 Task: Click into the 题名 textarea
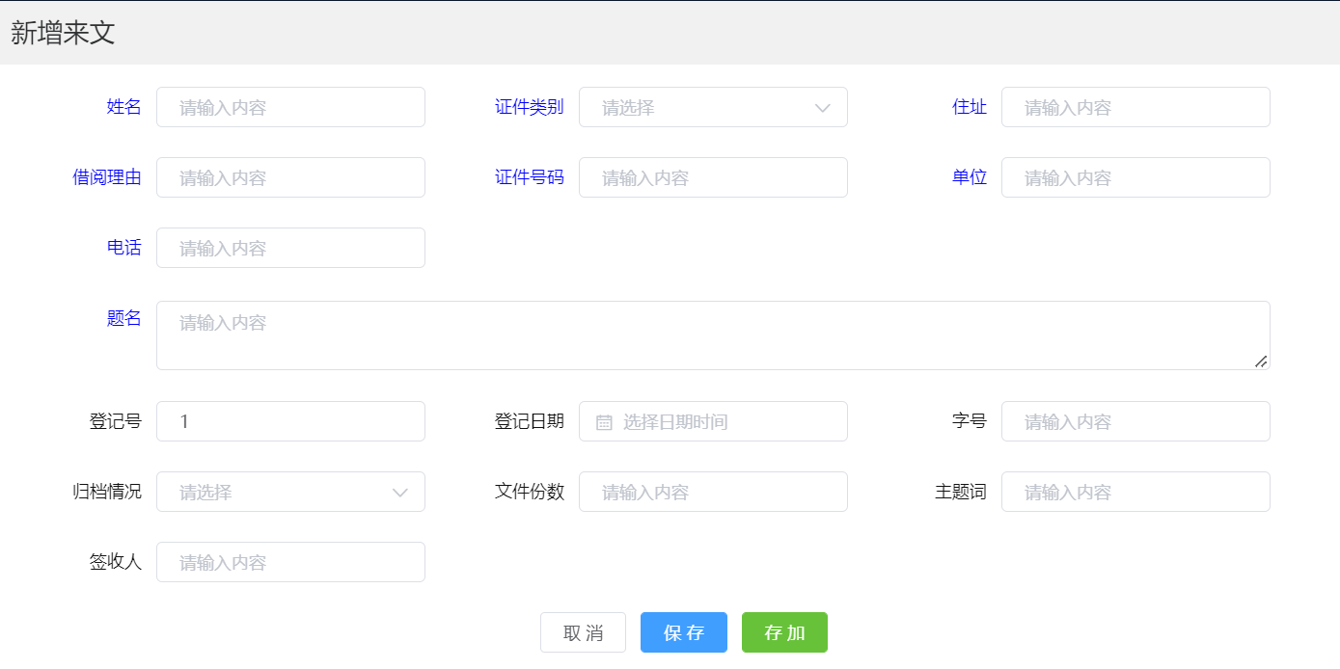pyautogui.click(x=713, y=334)
